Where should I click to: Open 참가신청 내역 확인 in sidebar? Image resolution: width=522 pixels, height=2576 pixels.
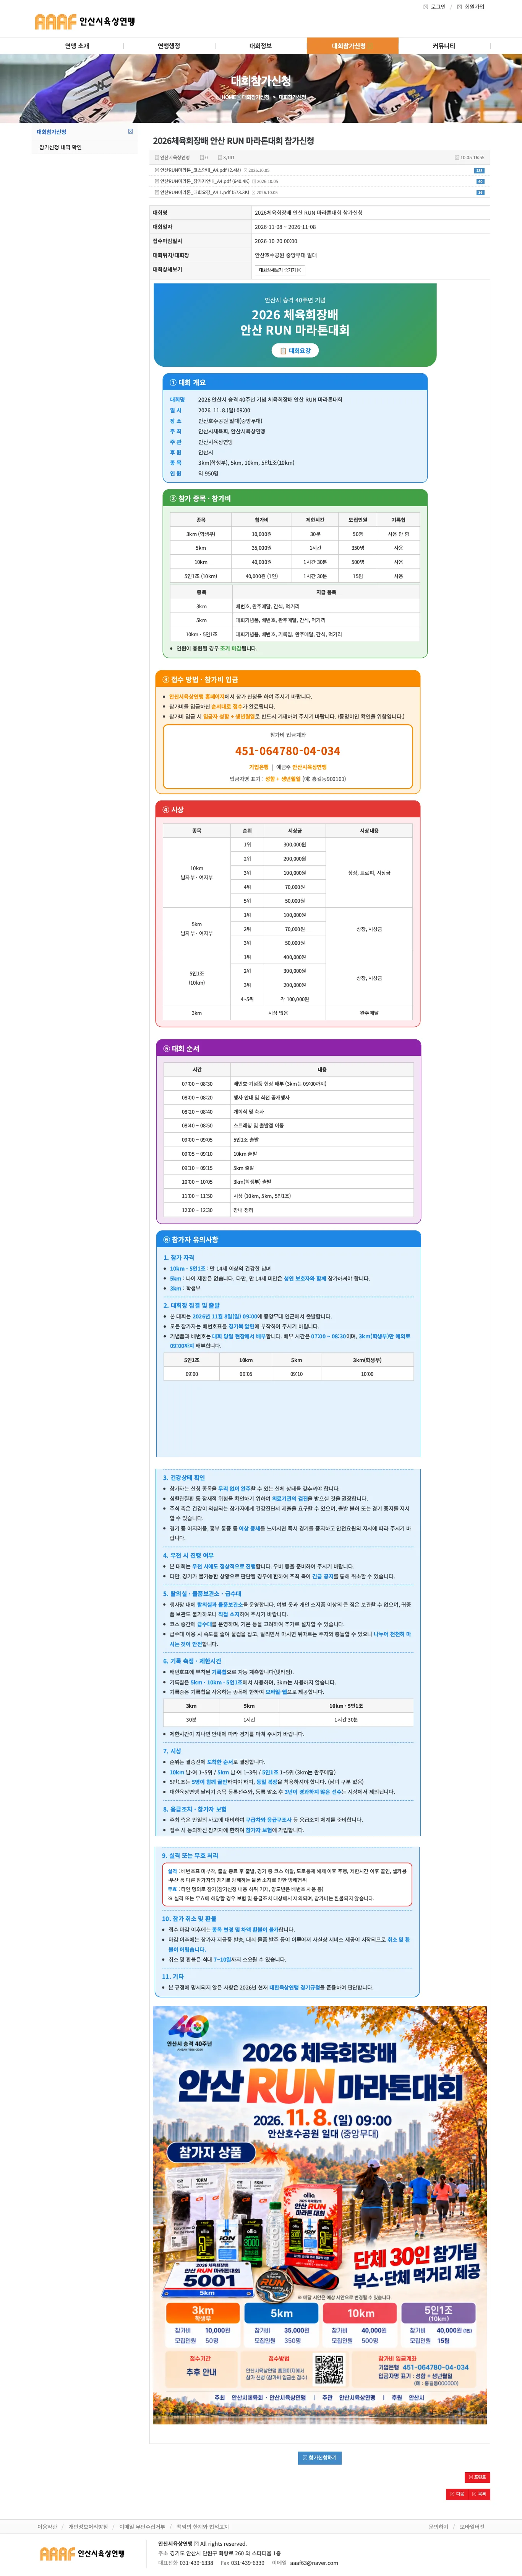pos(61,147)
